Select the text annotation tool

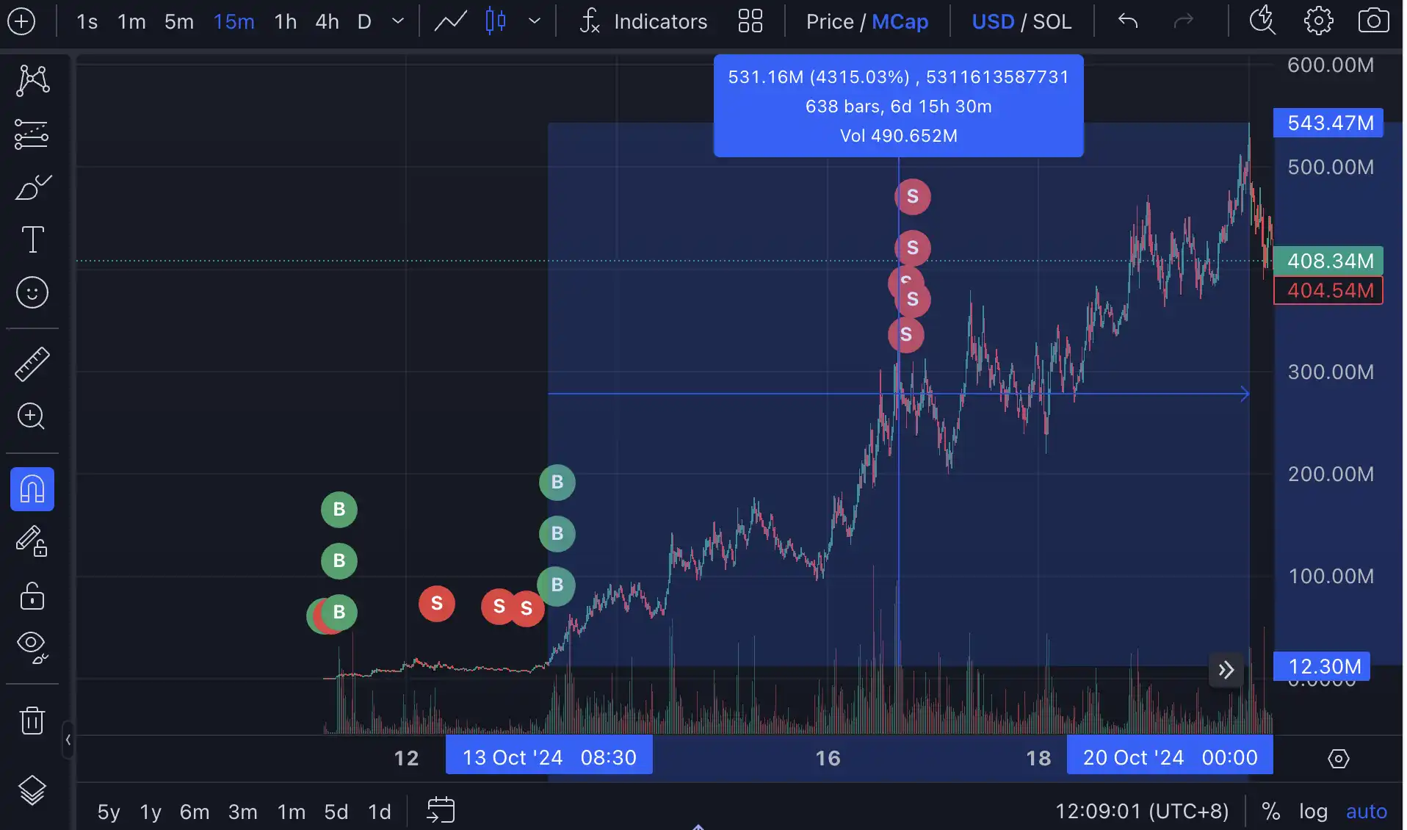(32, 239)
